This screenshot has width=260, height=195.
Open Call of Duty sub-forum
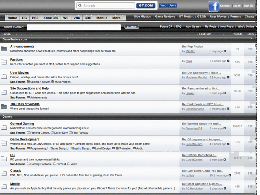pyautogui.click(x=61, y=133)
